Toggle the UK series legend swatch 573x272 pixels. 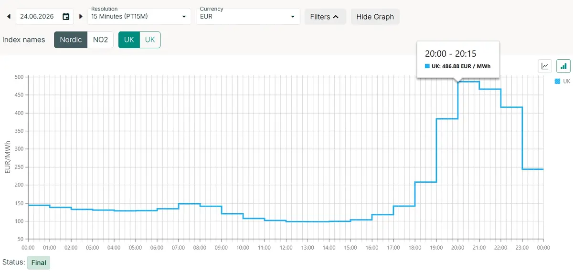click(557, 82)
